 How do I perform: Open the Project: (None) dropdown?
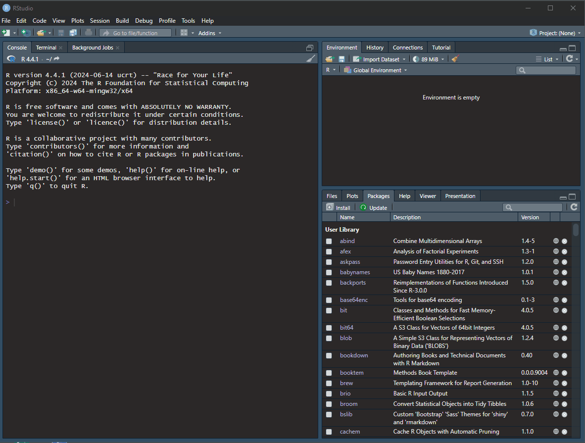tap(555, 33)
